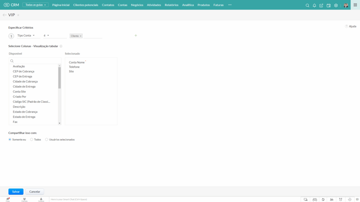
Task: Open Channels in the bottom bar
Action: tap(24, 200)
